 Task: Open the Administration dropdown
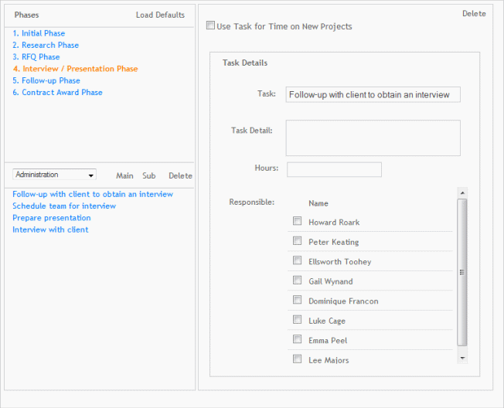pos(54,175)
